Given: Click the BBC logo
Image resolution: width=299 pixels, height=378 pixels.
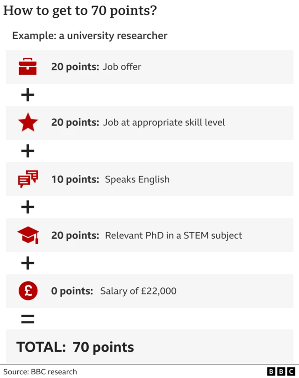Looking at the screenshot, I should tap(281, 371).
